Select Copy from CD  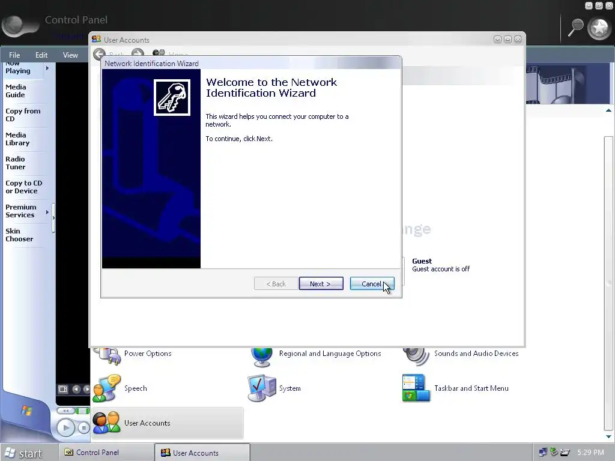23,115
